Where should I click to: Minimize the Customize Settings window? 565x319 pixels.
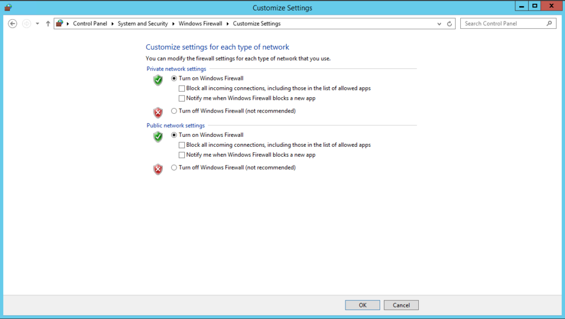click(521, 6)
